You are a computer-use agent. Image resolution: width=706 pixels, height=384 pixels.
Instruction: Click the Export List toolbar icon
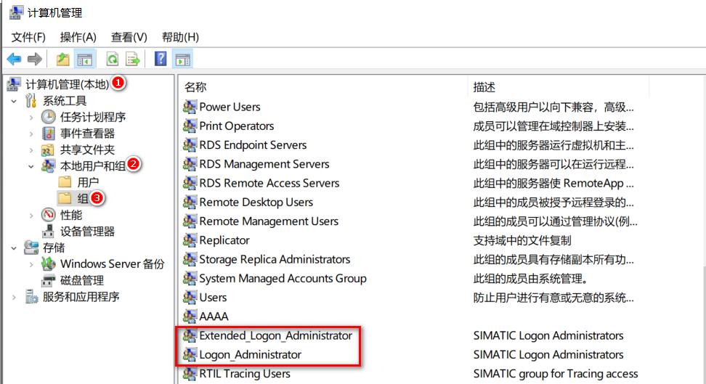pyautogui.click(x=133, y=60)
